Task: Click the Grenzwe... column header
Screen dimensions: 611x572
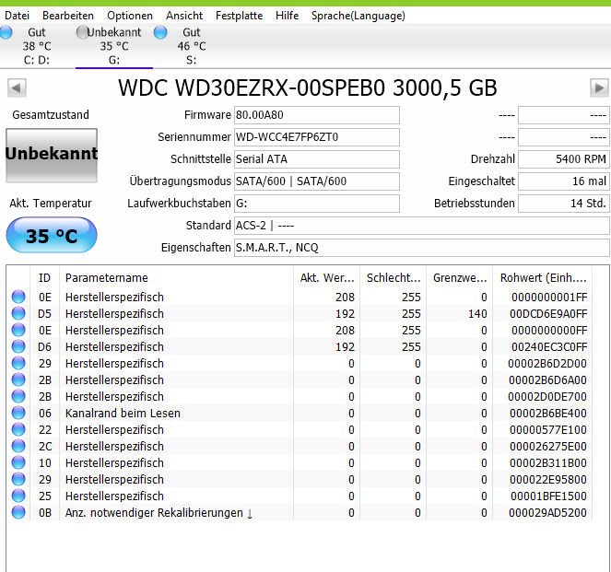Action: (x=460, y=278)
